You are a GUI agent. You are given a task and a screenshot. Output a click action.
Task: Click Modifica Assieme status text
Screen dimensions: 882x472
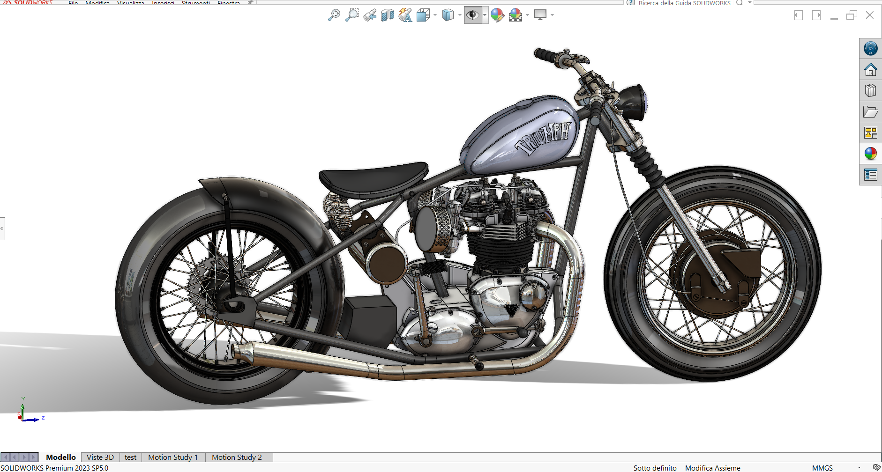coord(712,468)
